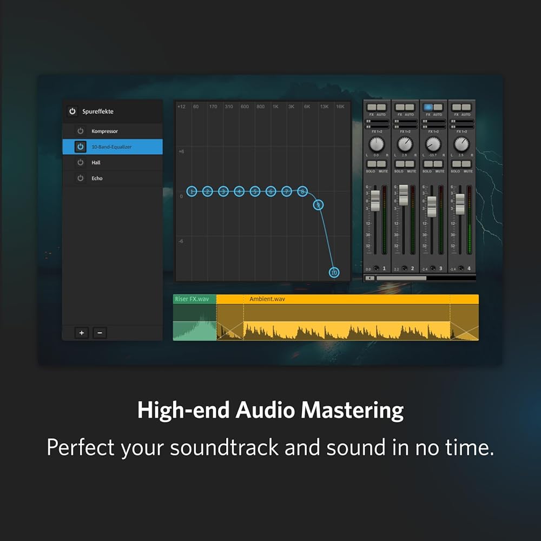Image resolution: width=541 pixels, height=541 pixels.
Task: Turn off the active FX button on channel 3
Action: coord(428,108)
